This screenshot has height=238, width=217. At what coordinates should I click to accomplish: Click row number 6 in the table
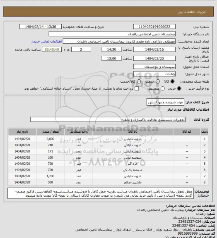tap(205, 170)
